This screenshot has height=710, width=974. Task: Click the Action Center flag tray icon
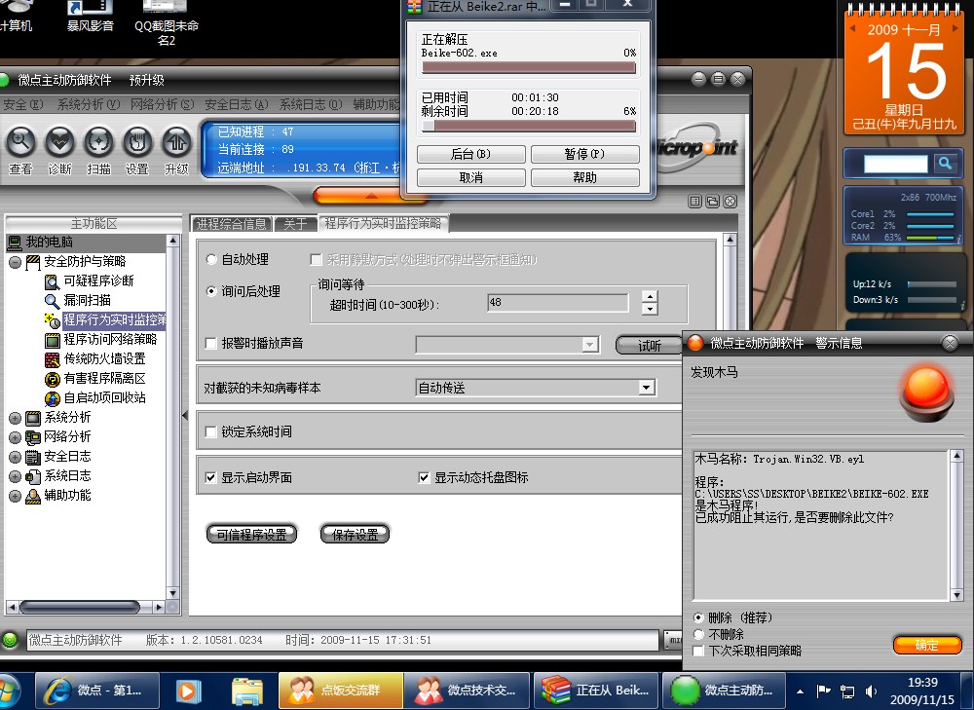tap(824, 691)
